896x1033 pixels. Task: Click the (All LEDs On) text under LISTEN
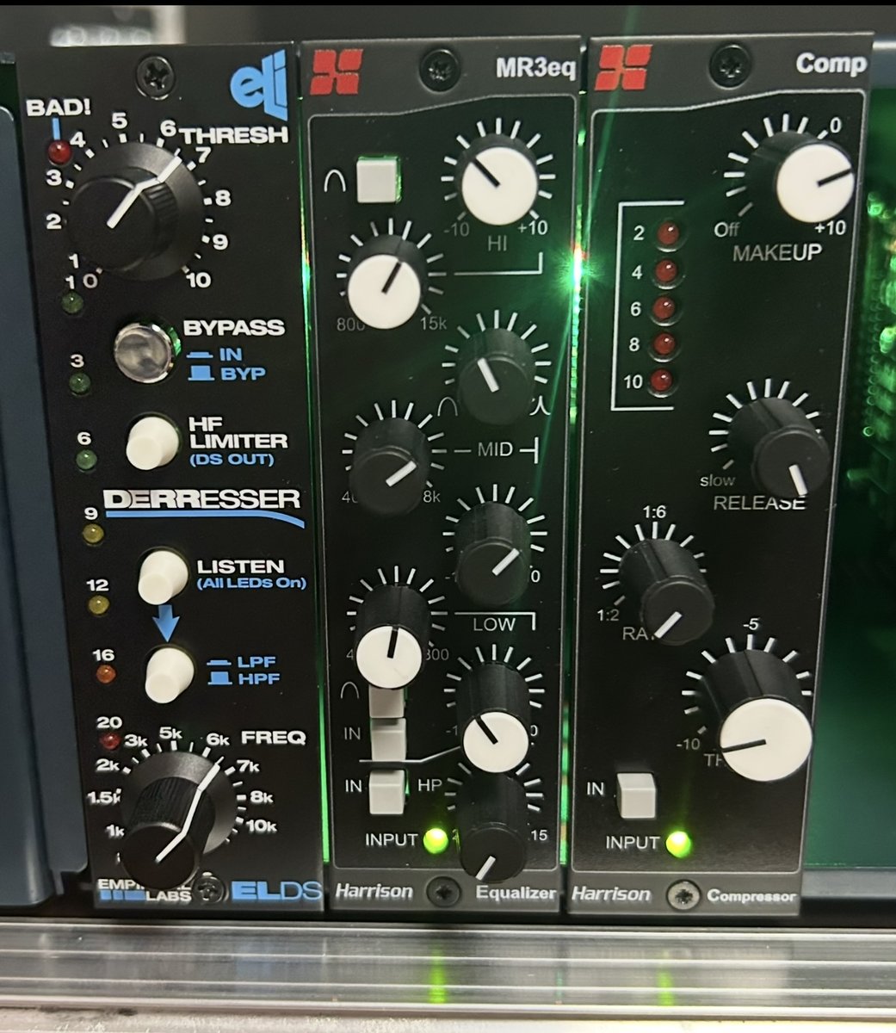coord(250,585)
